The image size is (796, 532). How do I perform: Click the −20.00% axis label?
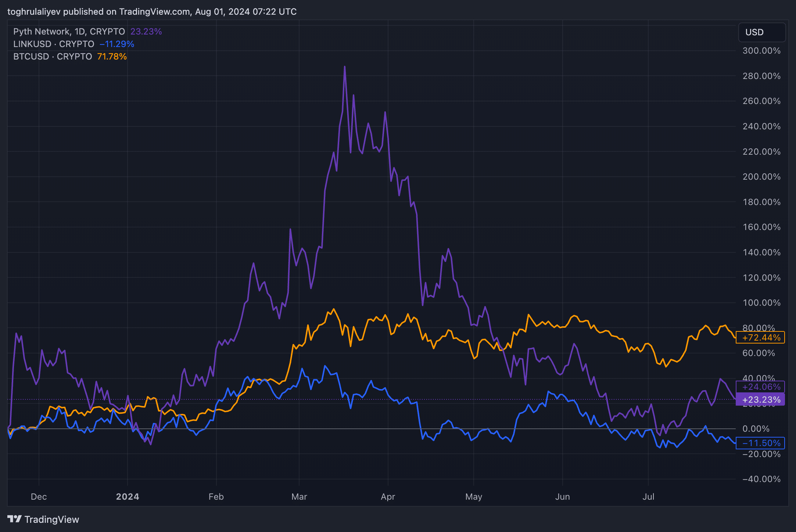761,454
